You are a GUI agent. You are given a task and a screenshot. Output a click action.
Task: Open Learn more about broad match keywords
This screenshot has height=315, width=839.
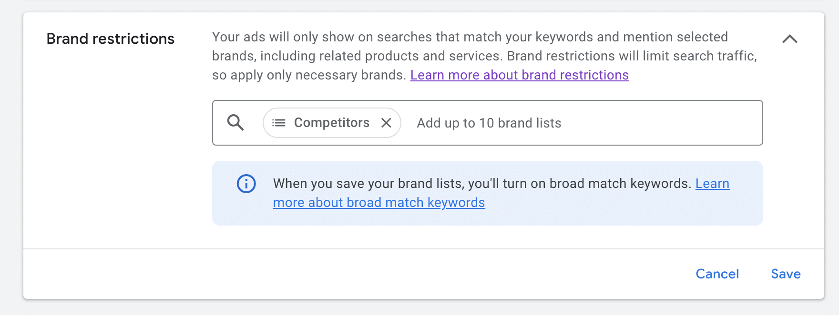(379, 202)
